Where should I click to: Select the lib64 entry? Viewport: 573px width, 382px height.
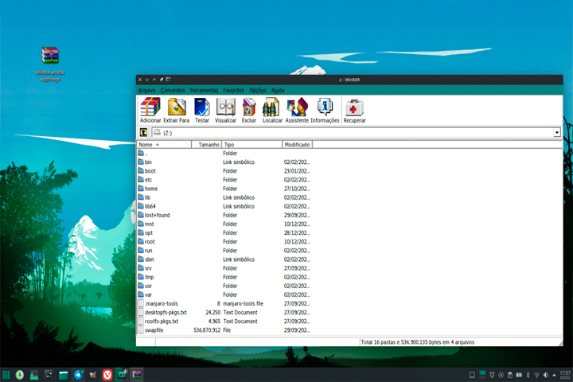[224, 206]
